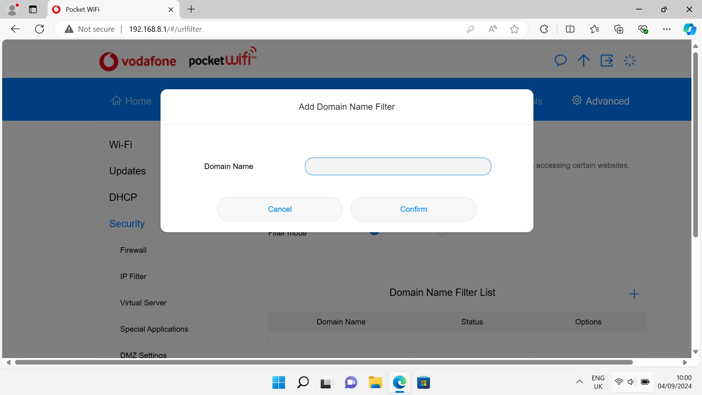The image size is (702, 395).
Task: Click the plus icon on Domain Name Filter List
Action: point(634,294)
